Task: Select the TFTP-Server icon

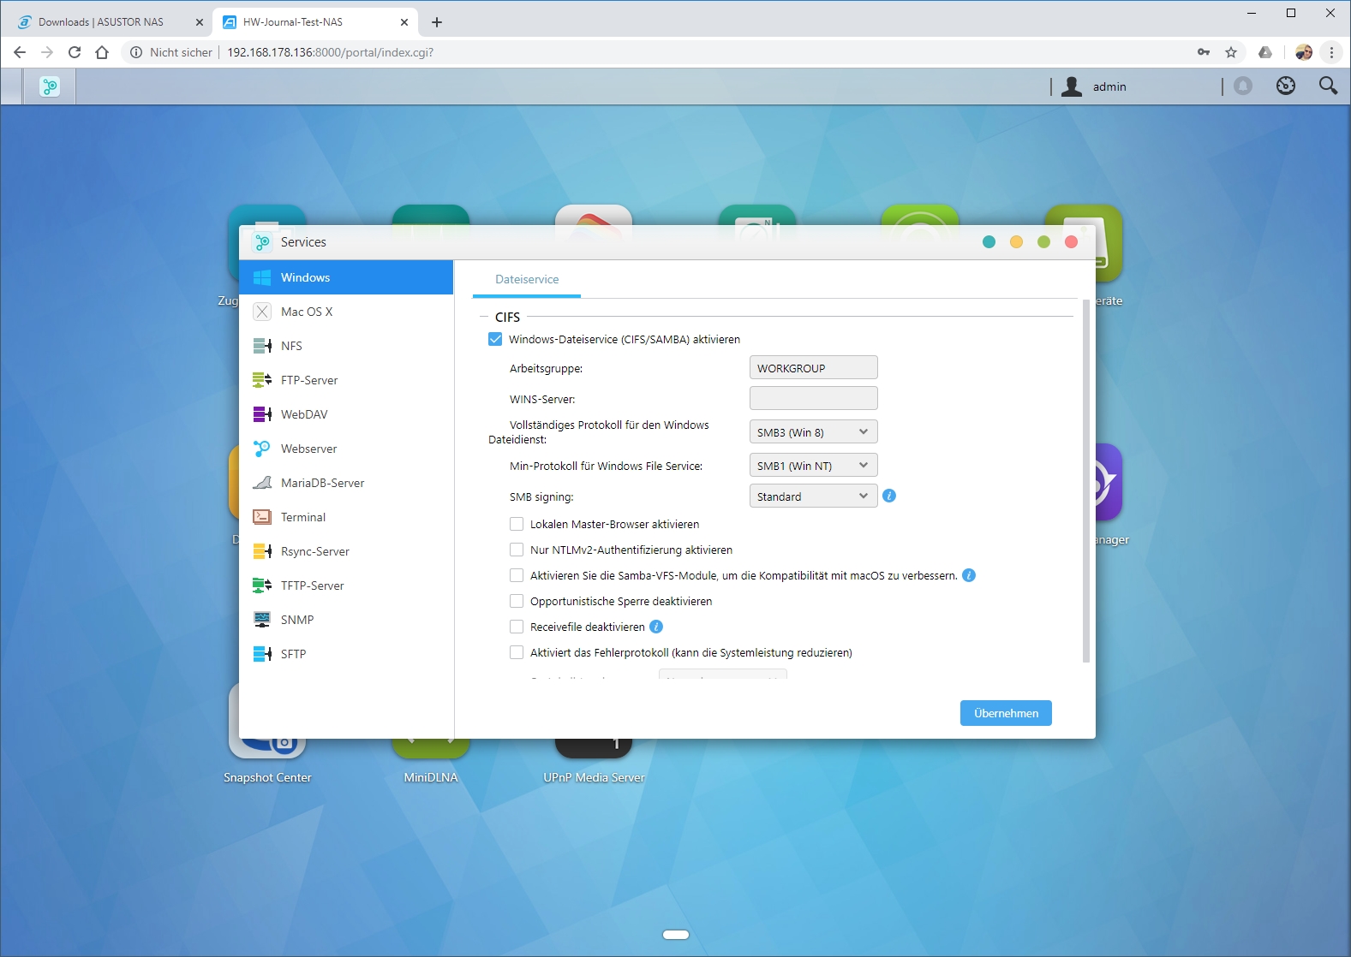Action: pos(262,585)
